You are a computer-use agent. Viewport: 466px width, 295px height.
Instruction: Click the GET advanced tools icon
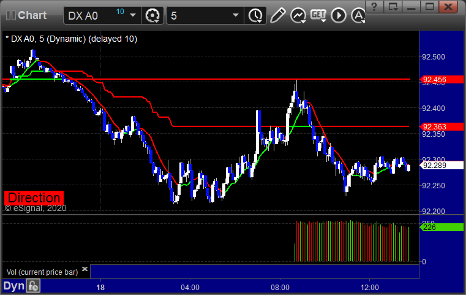point(318,15)
